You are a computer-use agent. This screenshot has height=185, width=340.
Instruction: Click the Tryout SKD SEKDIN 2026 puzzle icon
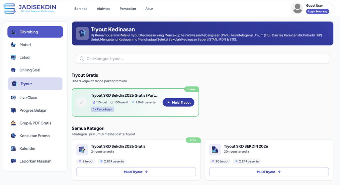coord(215,149)
